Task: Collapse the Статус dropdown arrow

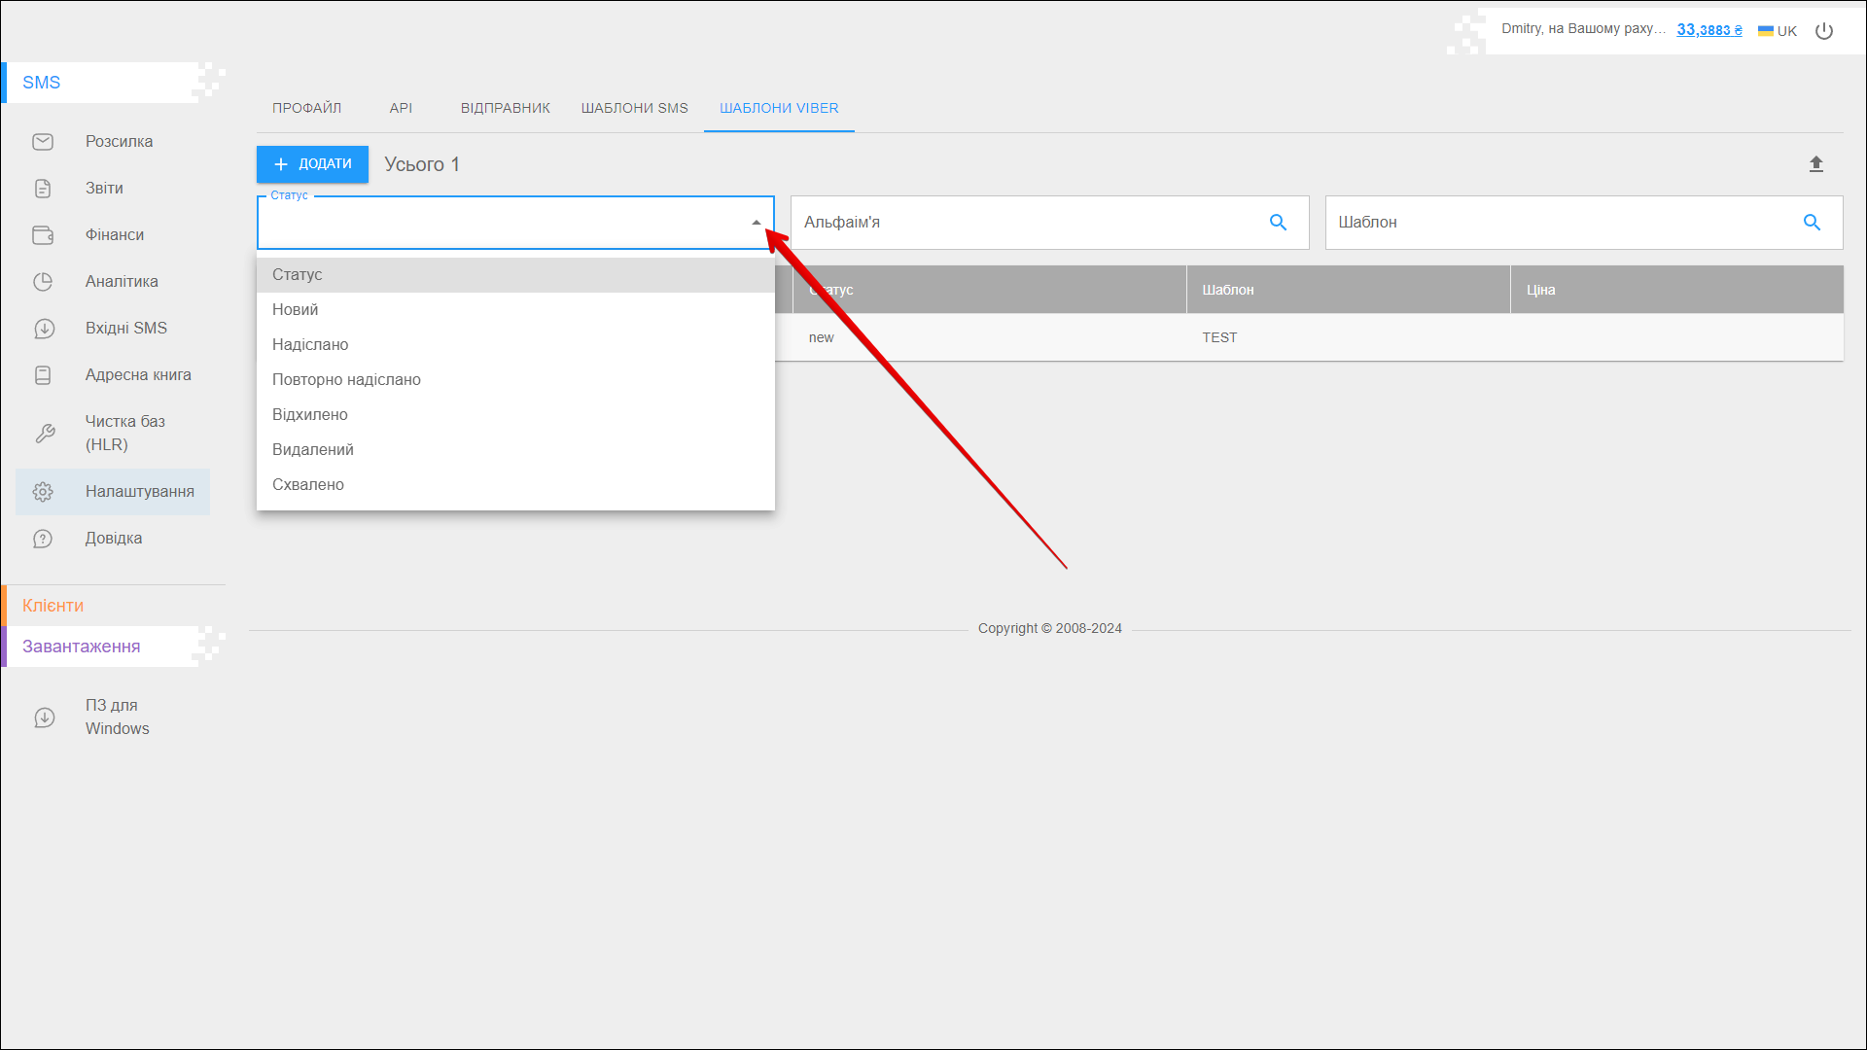Action: point(756,223)
